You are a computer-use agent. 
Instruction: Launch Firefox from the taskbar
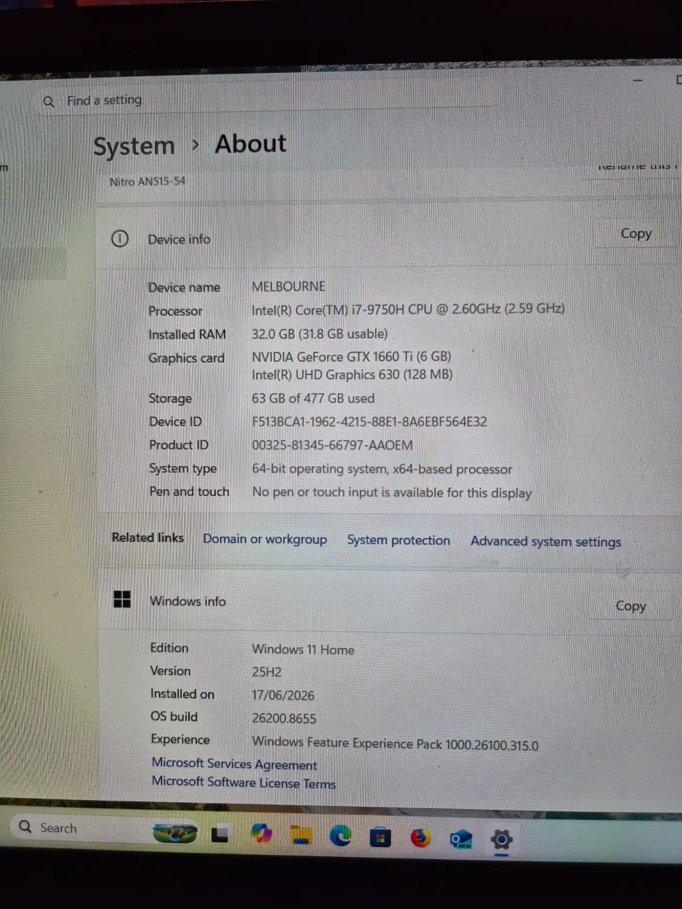421,838
